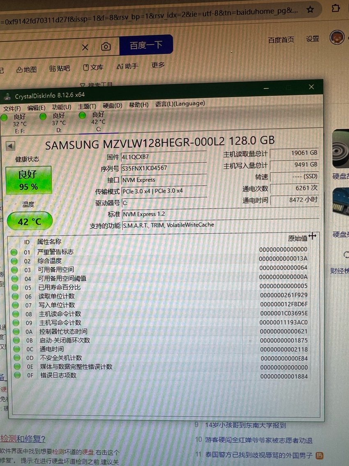Viewport: 349px width, 466px height.
Task: Open the 功能(U) menu
Action: point(62,107)
